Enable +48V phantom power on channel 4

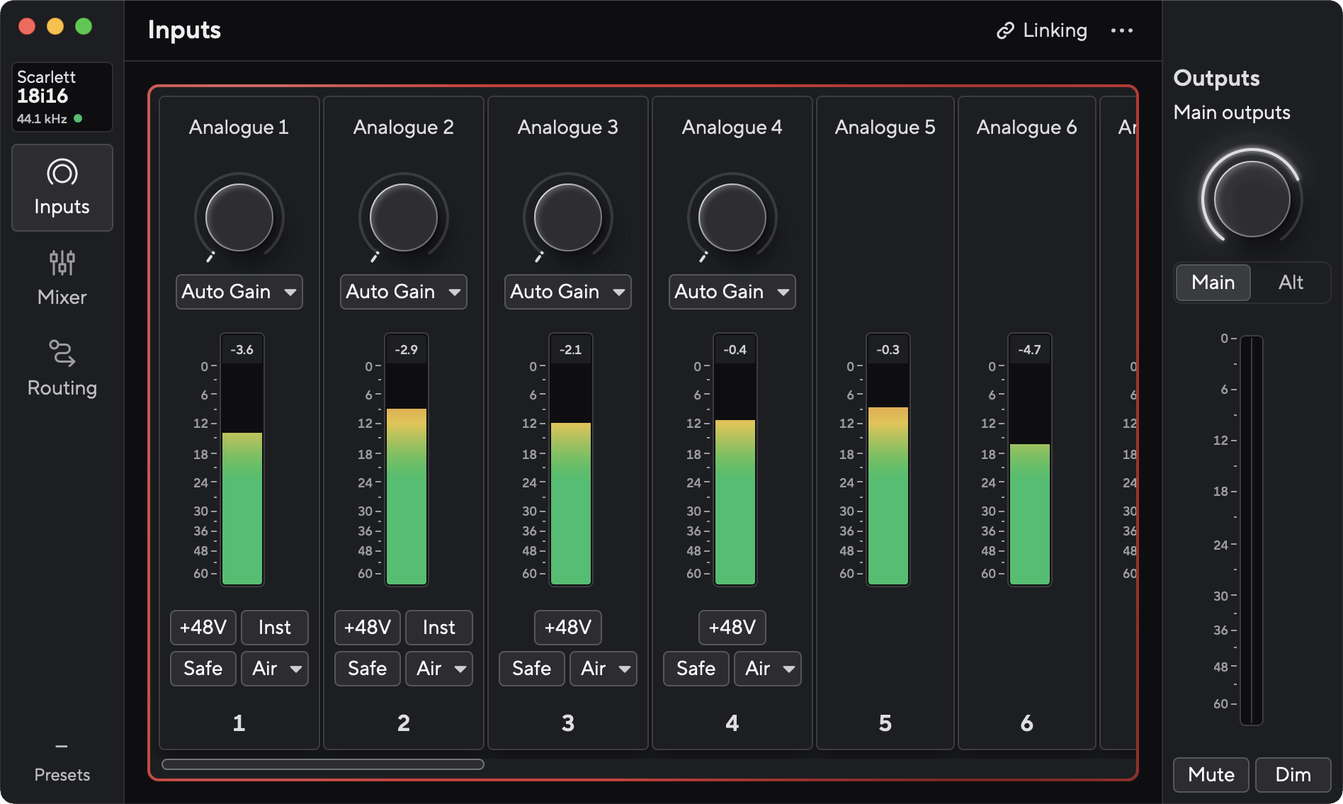[x=732, y=628]
